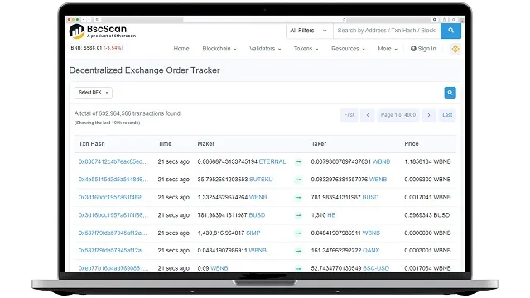Click the Time column header
Viewport: 530px width, 298px height.
coord(165,144)
